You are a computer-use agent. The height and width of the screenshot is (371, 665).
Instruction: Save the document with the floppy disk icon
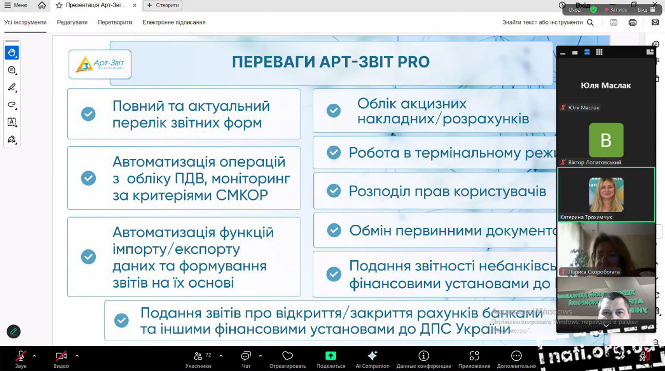[614, 23]
